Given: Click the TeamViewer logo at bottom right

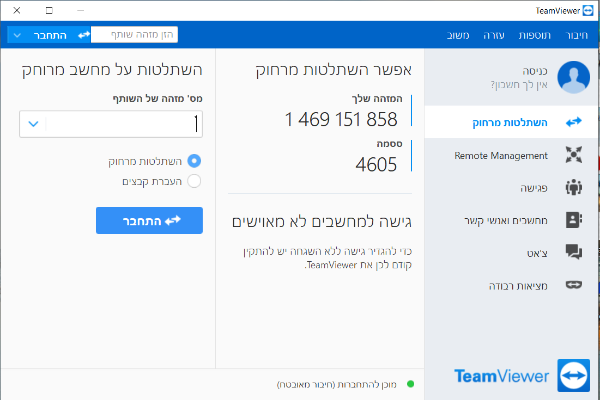Looking at the screenshot, I should click(573, 376).
